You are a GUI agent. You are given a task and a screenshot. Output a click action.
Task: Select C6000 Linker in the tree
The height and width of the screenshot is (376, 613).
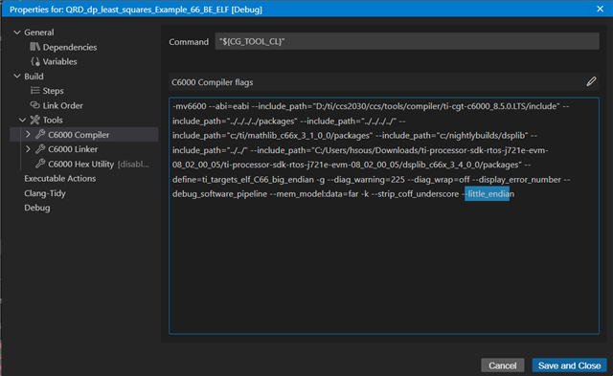(x=73, y=149)
